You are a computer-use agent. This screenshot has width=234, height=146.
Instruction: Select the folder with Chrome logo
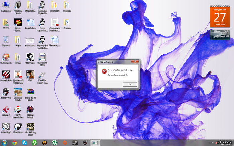(54, 7)
